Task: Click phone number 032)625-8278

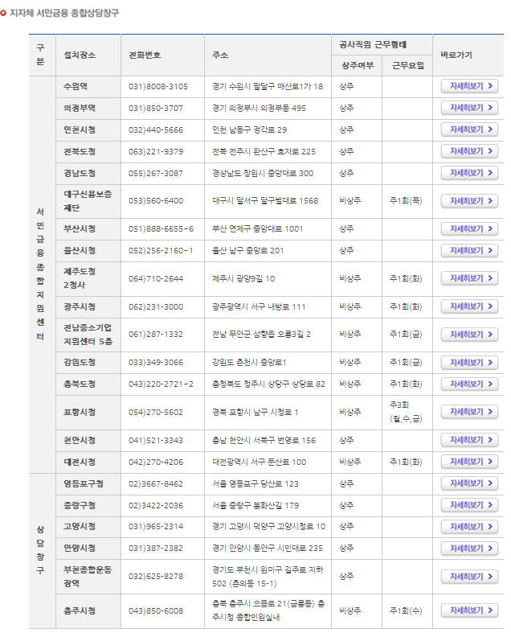Action: click(x=156, y=577)
